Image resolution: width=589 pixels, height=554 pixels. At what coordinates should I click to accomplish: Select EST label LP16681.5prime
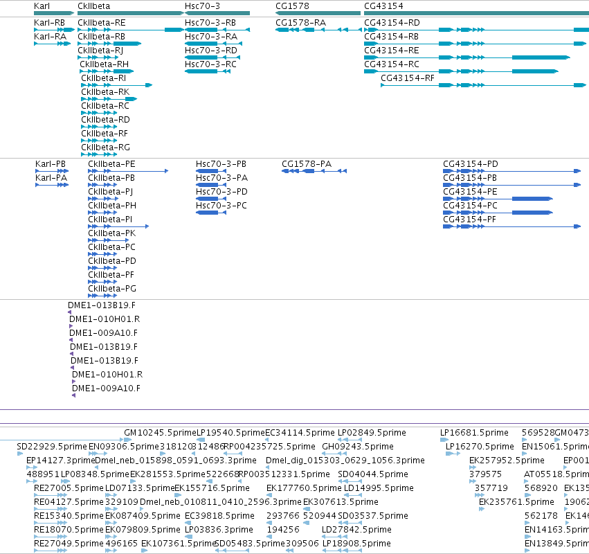click(x=474, y=433)
